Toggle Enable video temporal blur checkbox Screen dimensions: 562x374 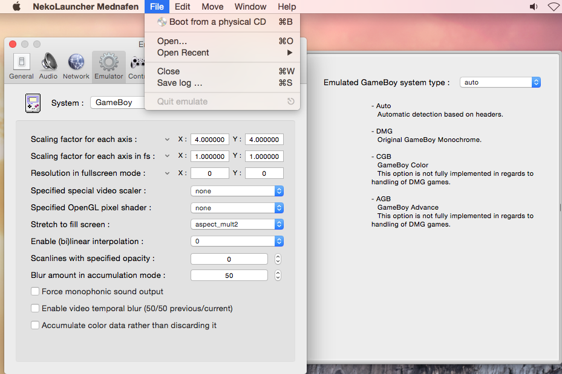[x=34, y=308]
